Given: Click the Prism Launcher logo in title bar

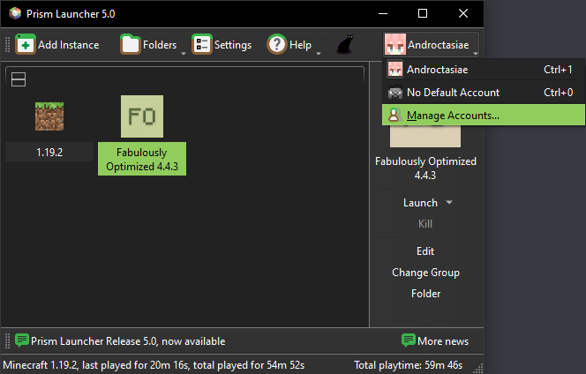Looking at the screenshot, I should 15,13.
